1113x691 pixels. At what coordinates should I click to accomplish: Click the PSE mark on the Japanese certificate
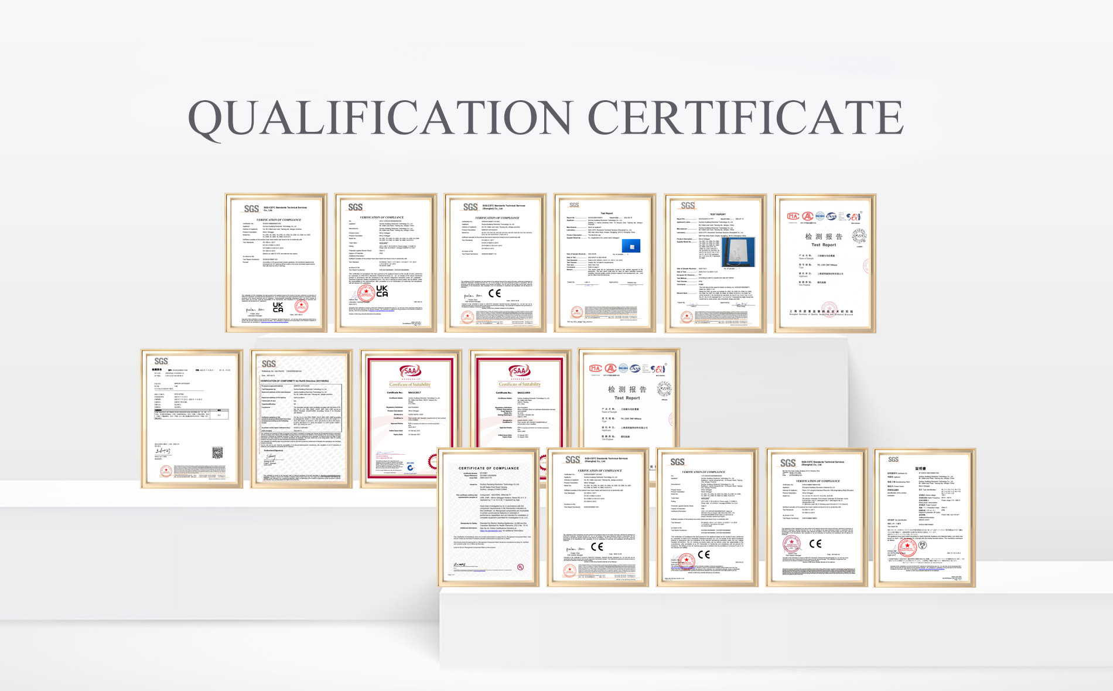923,545
